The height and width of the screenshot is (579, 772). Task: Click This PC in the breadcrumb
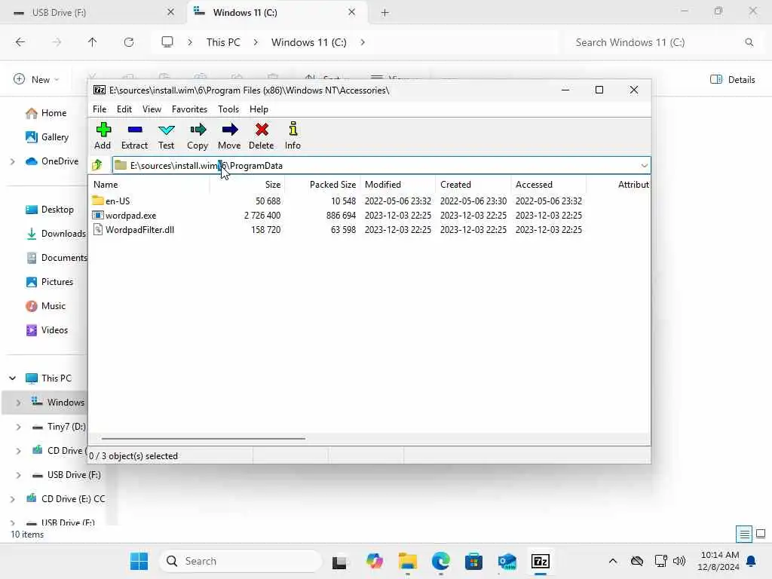(223, 42)
